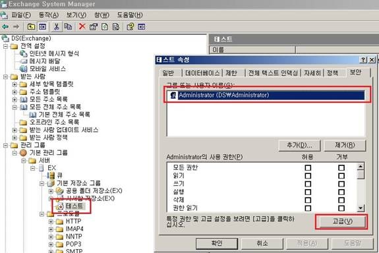Click the Export list toolbar icon
Viewport: 379px width, 253px height.
[116, 26]
